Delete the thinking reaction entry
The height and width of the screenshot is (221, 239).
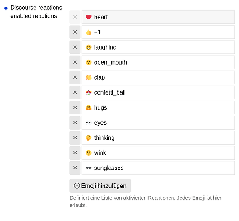75,137
